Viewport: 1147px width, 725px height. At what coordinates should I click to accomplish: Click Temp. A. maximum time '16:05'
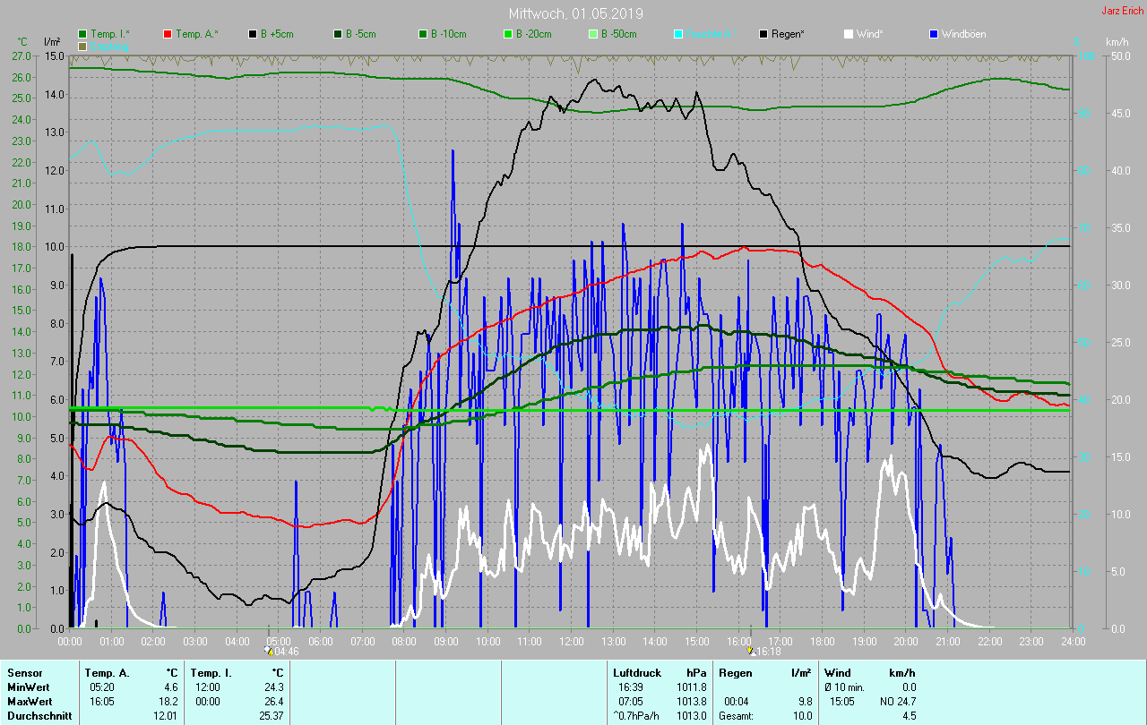click(x=102, y=702)
